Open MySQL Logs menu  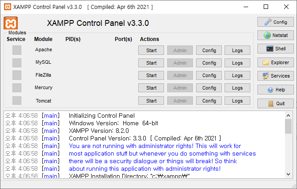tap(237, 63)
